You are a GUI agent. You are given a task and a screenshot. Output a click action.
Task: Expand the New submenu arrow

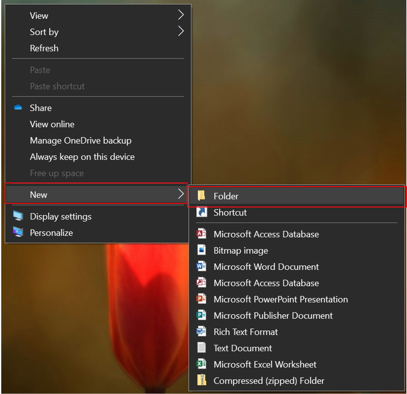point(181,194)
